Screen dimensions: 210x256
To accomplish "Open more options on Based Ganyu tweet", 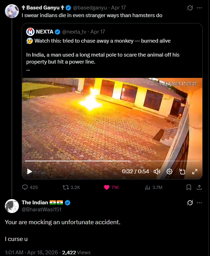I will click(200, 7).
